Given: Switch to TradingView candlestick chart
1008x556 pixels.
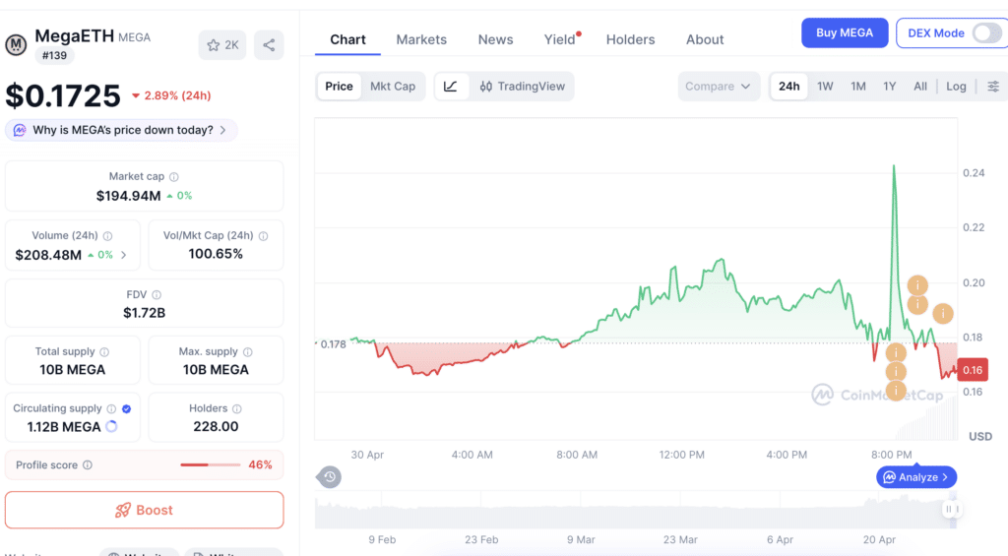Looking at the screenshot, I should (x=522, y=87).
